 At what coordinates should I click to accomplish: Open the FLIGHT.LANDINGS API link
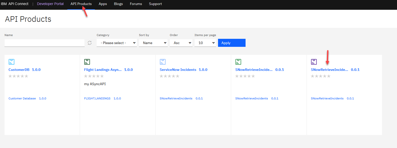click(97, 98)
